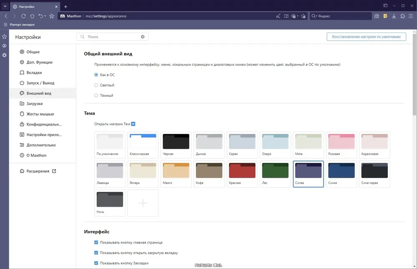Take a screenshot with camera icon
The width and height of the screenshot is (417, 269).
pos(377,16)
